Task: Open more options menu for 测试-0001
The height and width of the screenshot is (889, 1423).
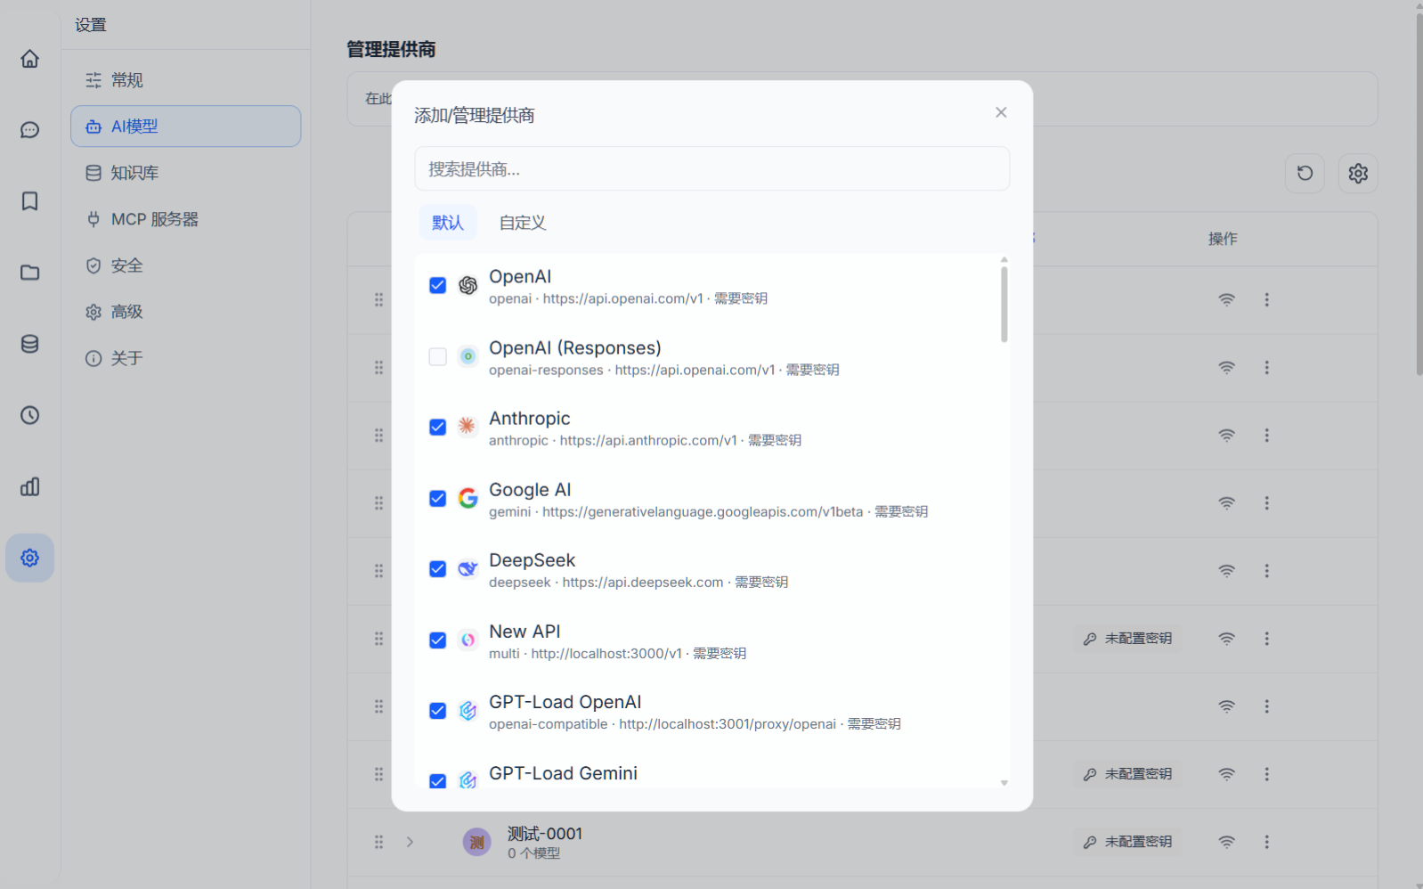Action: point(1266,842)
